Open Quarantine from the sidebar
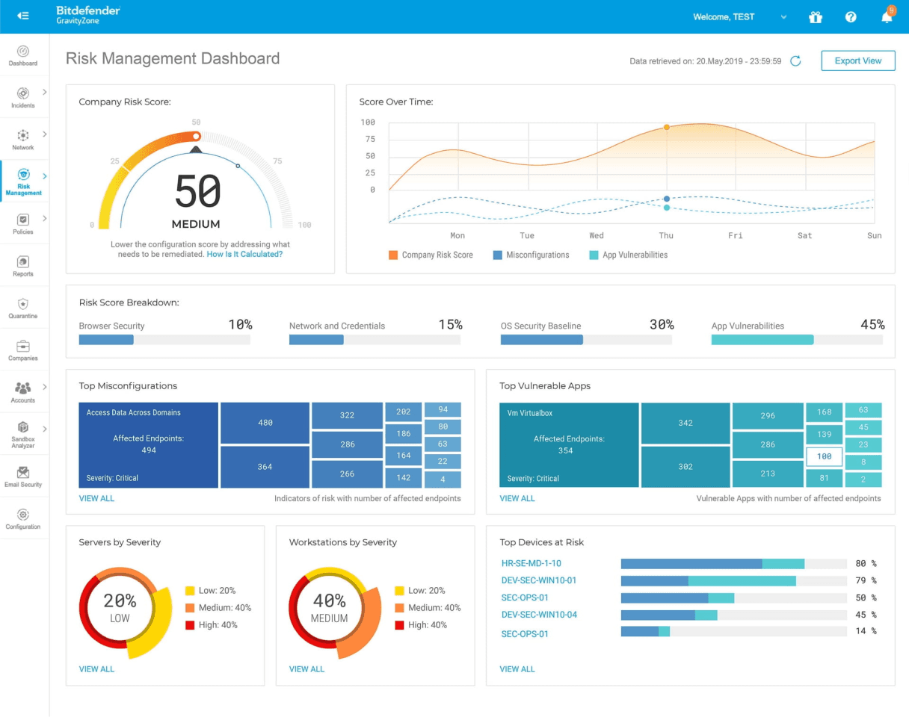The height and width of the screenshot is (717, 909). pos(23,308)
